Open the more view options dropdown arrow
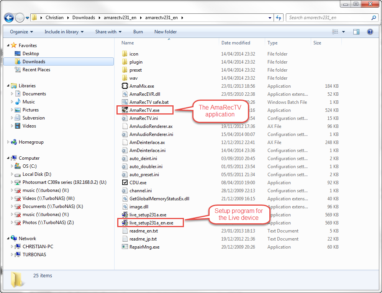 pyautogui.click(x=344, y=32)
